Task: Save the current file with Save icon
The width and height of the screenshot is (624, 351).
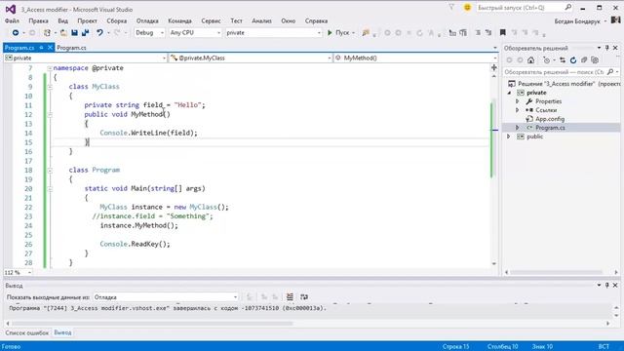Action: coord(74,32)
